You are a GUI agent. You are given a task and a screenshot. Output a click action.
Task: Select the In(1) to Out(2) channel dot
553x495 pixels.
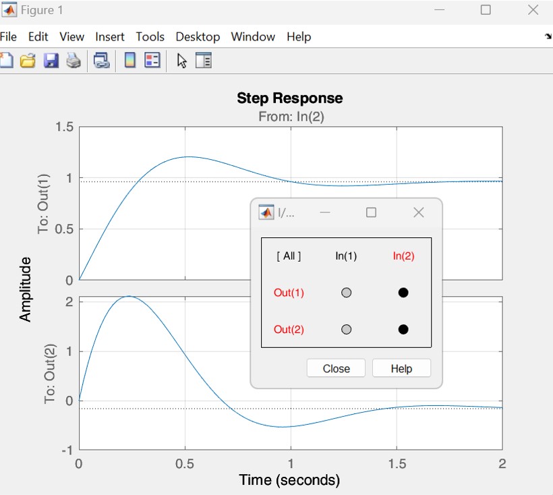(x=346, y=330)
